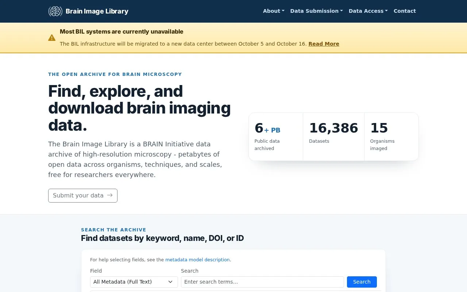Open the Field selector showing All Metadata
The height and width of the screenshot is (292, 467).
[134, 282]
